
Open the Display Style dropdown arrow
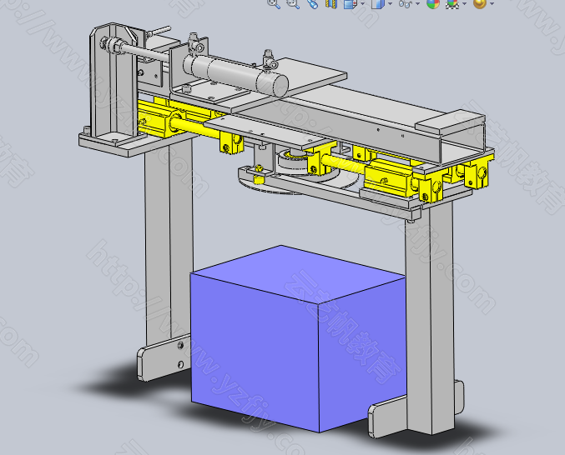tap(391, 4)
